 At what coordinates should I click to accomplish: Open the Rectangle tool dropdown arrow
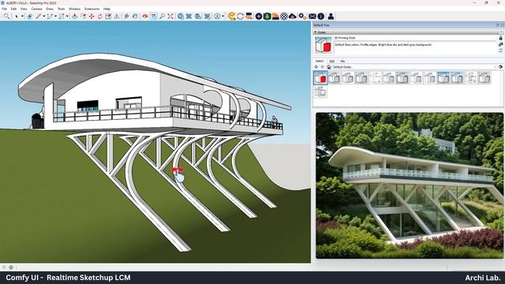coord(67,16)
